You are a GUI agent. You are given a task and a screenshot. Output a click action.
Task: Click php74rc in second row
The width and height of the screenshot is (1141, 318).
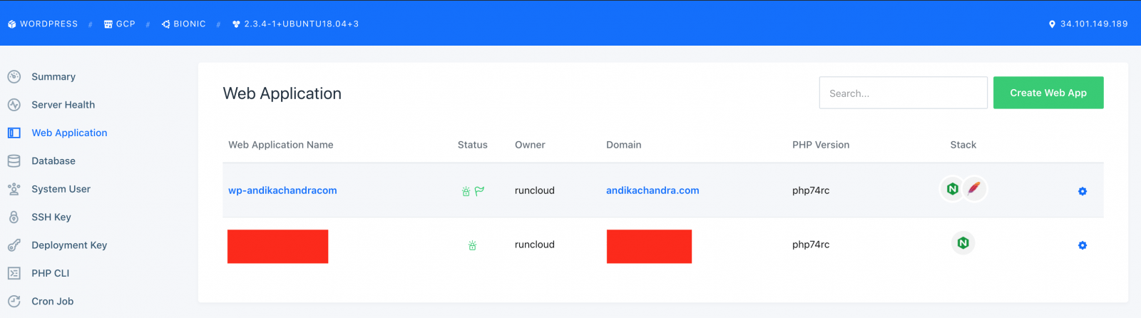tap(811, 245)
